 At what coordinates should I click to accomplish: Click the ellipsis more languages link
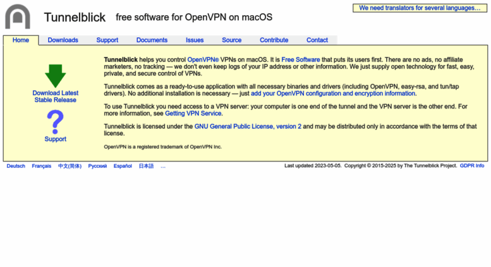163,167
